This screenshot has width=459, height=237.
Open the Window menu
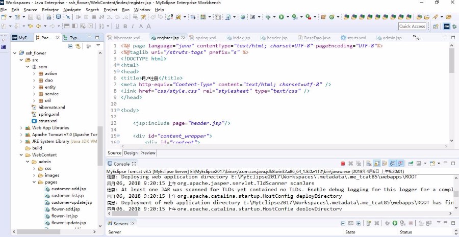coord(142,10)
